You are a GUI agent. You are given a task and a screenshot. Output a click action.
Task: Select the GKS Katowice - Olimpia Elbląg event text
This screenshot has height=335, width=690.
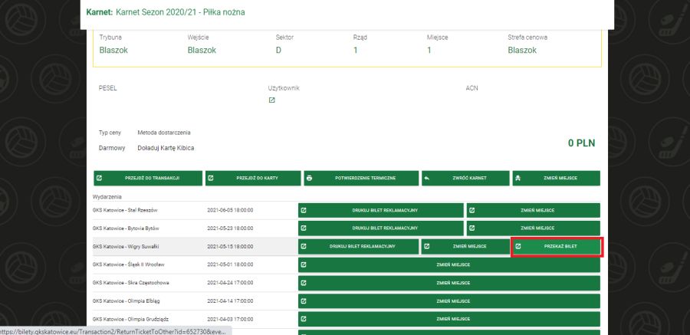pos(126,301)
